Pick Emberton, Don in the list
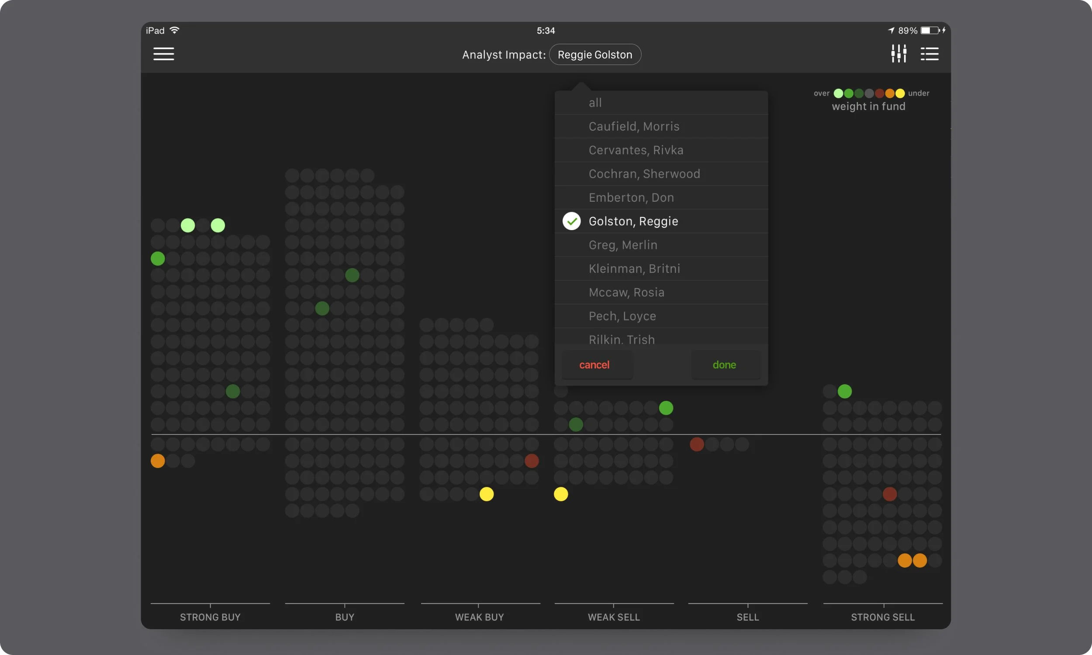This screenshot has height=655, width=1092. (631, 198)
